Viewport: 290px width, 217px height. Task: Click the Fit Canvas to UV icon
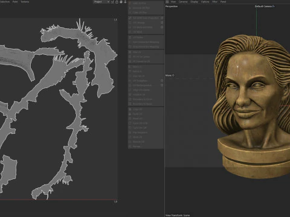tap(130, 61)
